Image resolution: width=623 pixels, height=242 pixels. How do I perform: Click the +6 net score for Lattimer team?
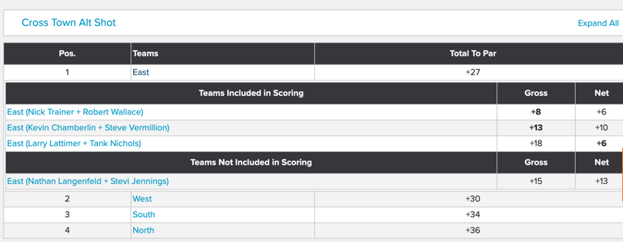coord(602,144)
